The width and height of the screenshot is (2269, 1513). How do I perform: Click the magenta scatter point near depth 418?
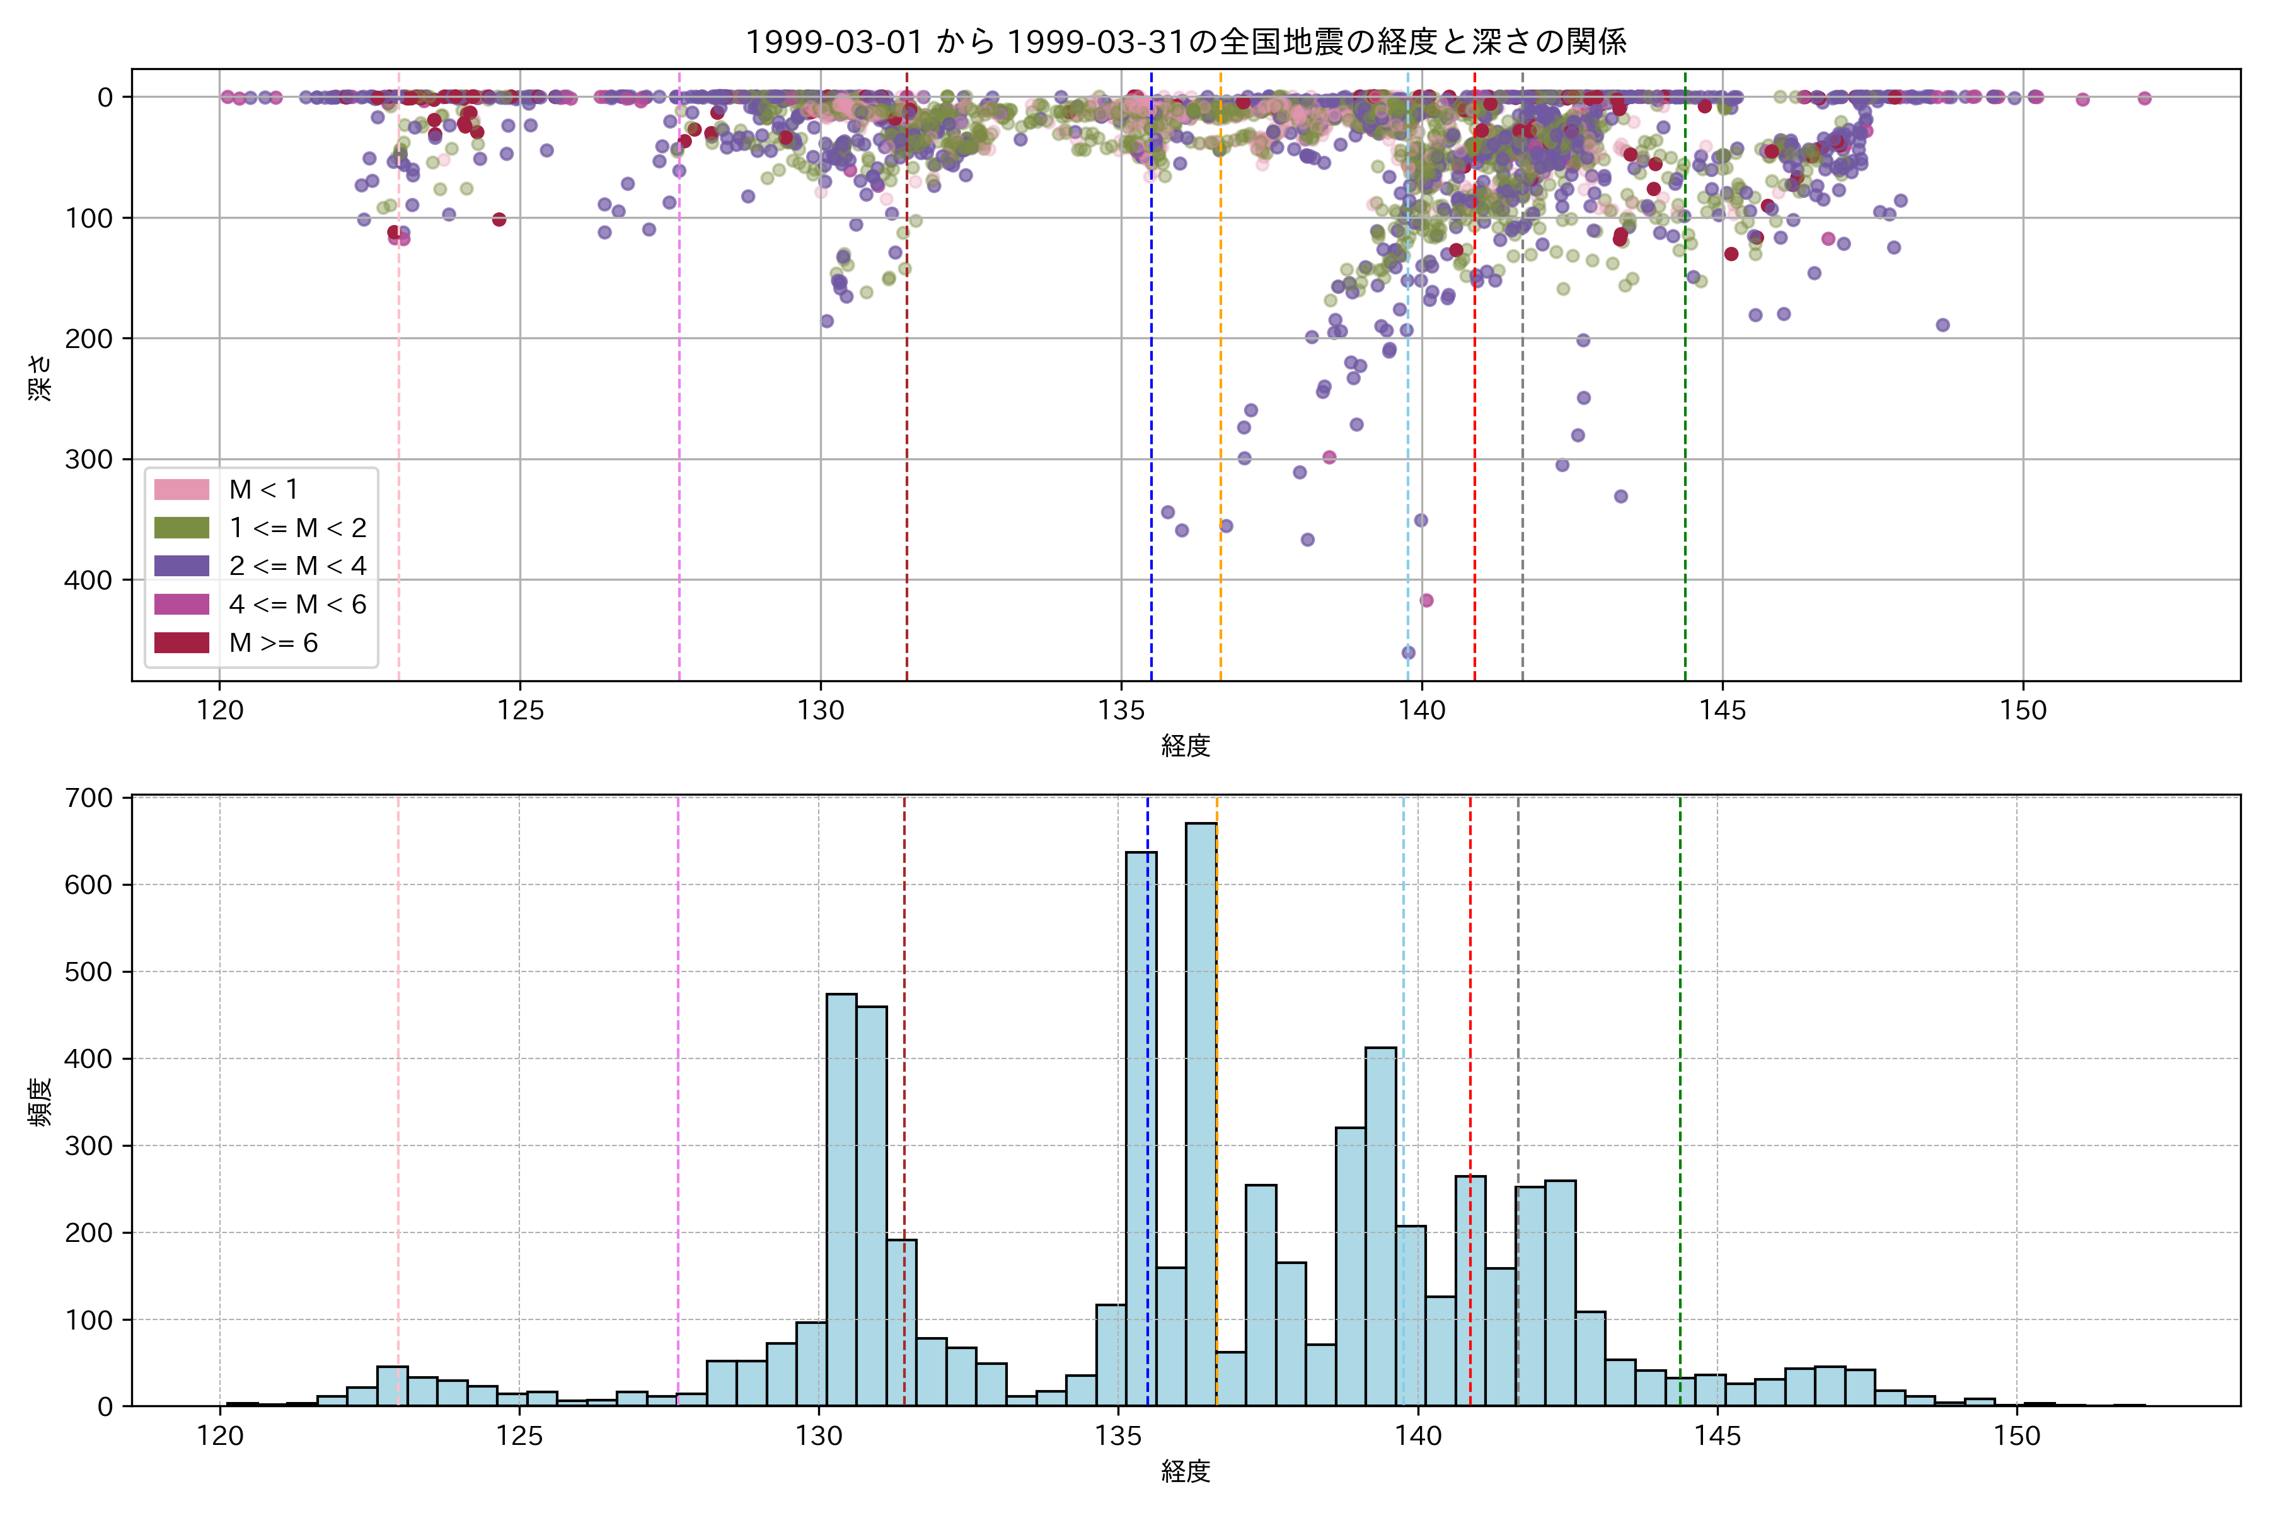(1427, 600)
